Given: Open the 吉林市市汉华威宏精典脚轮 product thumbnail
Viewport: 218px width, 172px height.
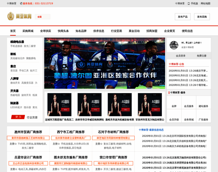Looking at the screenshot, I should point(89,105).
